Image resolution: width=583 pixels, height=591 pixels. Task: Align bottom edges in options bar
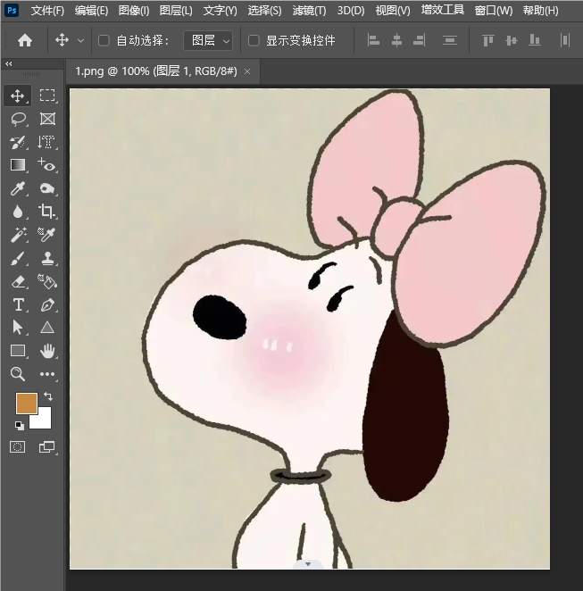click(535, 40)
